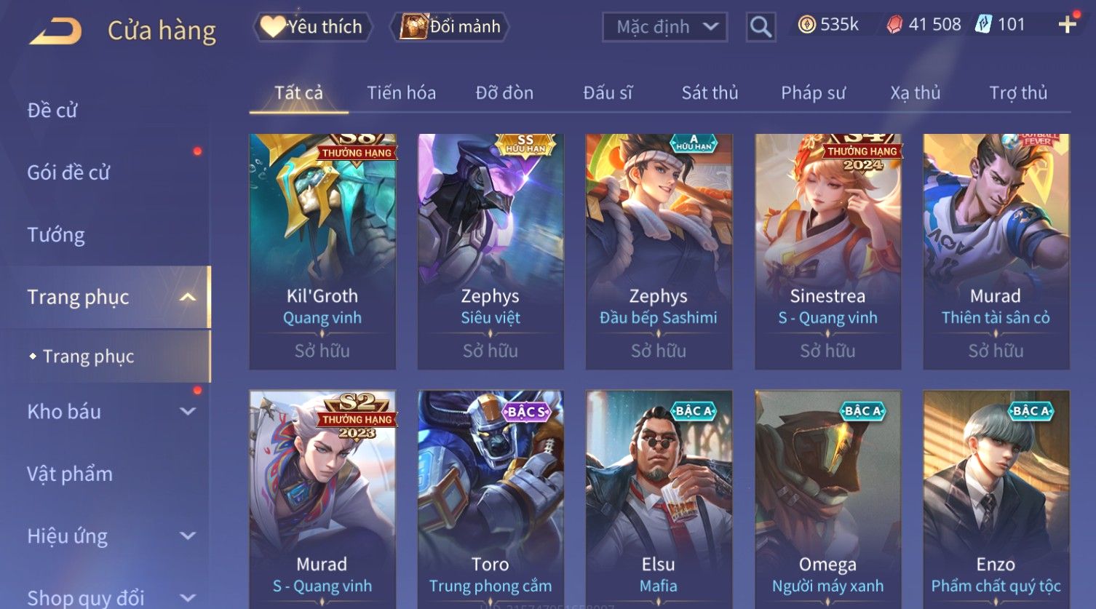Open Vật phẩm in the sidebar

point(70,474)
